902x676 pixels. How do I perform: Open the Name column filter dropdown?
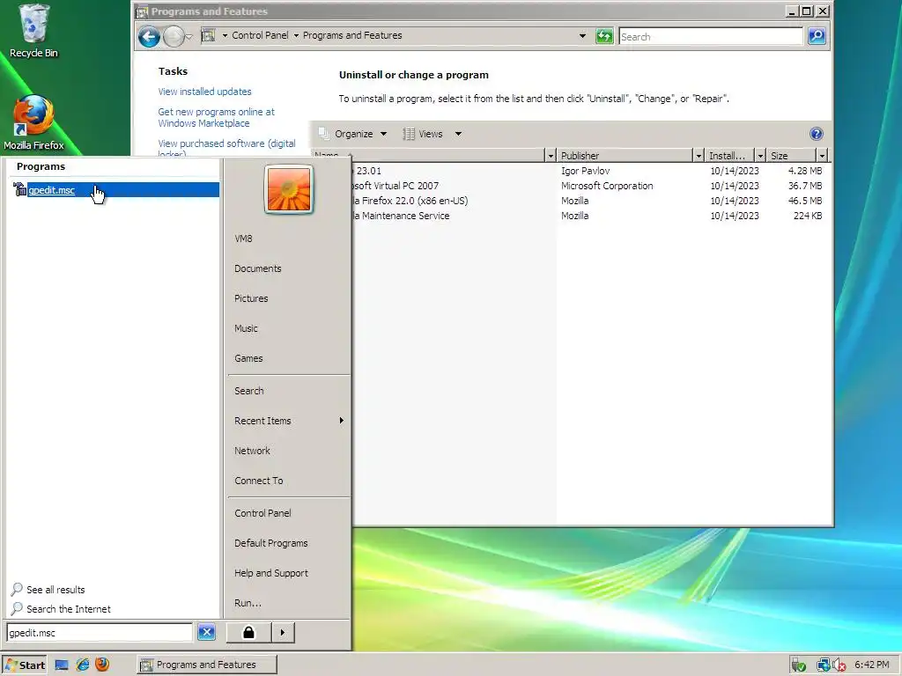click(551, 156)
